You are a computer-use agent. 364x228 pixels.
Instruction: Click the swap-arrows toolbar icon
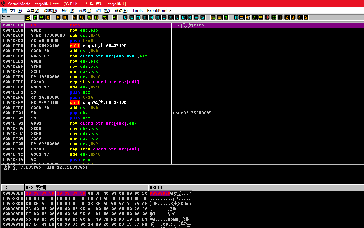click(x=242, y=17)
